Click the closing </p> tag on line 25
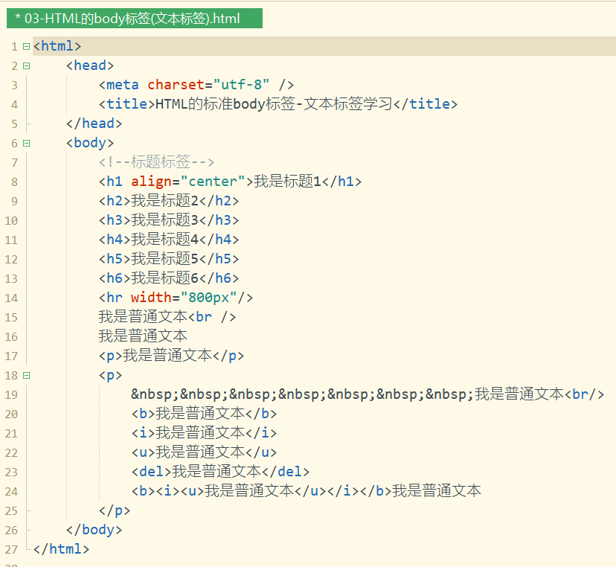The image size is (616, 567). click(x=115, y=510)
